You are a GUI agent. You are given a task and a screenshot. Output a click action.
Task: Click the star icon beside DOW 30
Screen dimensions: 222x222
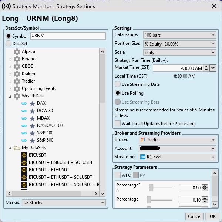pos(32,111)
